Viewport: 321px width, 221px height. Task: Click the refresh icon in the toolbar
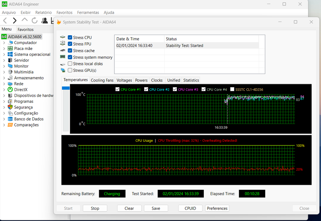click(x=34, y=20)
